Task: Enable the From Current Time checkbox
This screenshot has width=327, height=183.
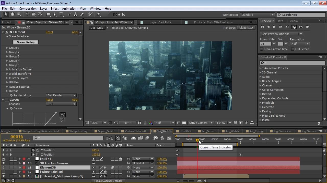Action: pyautogui.click(x=261, y=49)
